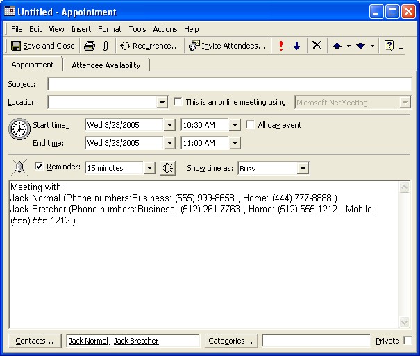Click the Categories... button
Viewport: 420px width, 356px height.
(x=231, y=341)
